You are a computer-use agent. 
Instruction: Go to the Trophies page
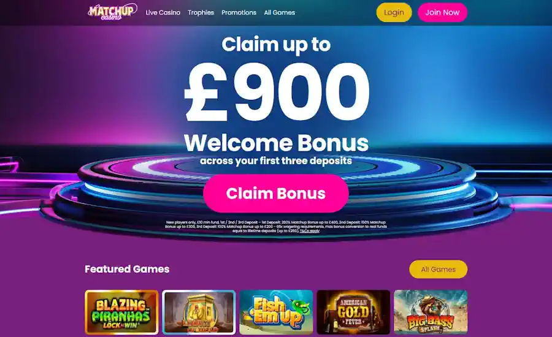[201, 13]
